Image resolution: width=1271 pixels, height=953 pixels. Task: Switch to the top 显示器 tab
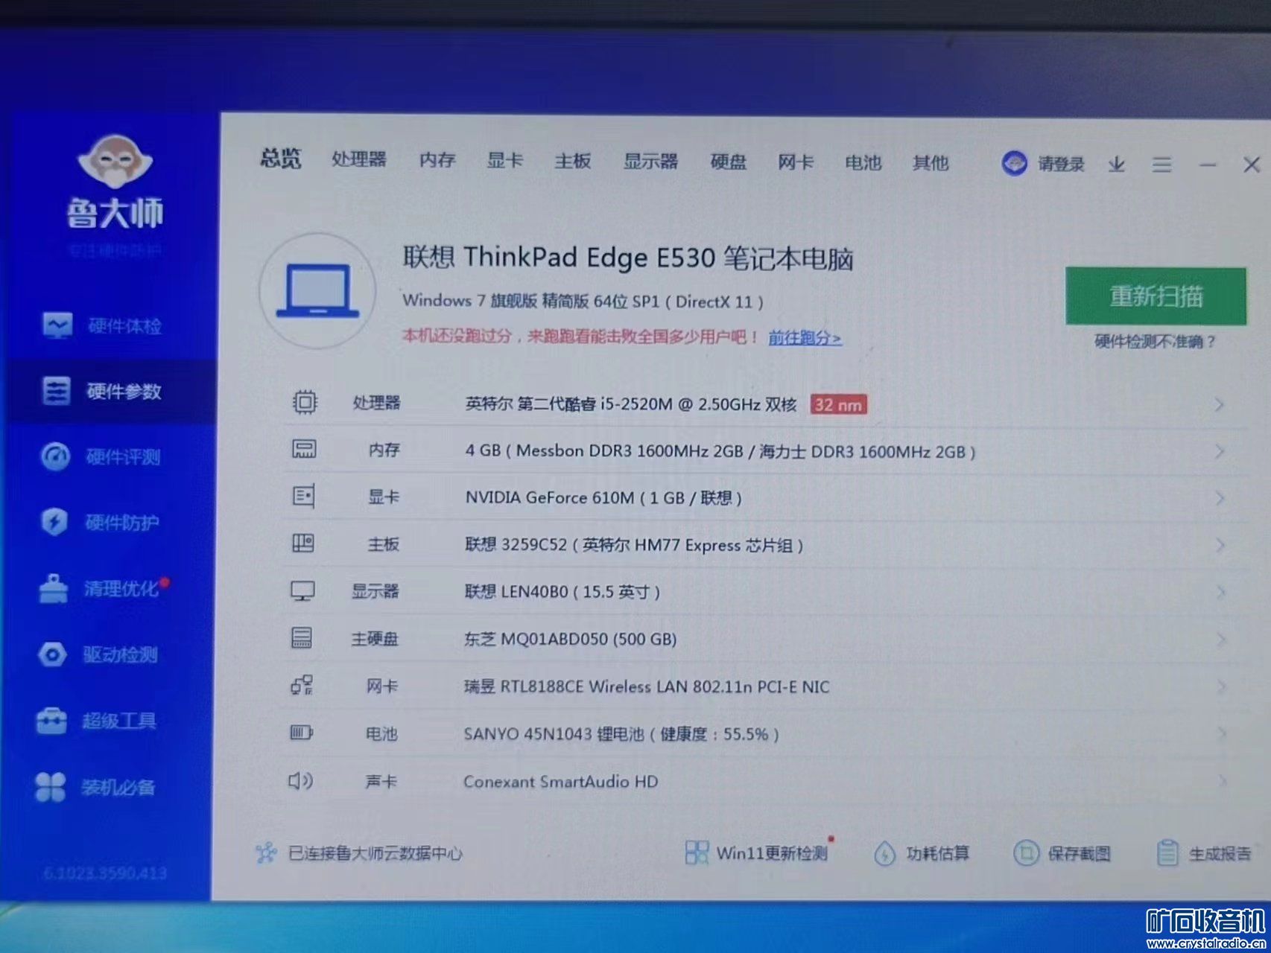[650, 161]
